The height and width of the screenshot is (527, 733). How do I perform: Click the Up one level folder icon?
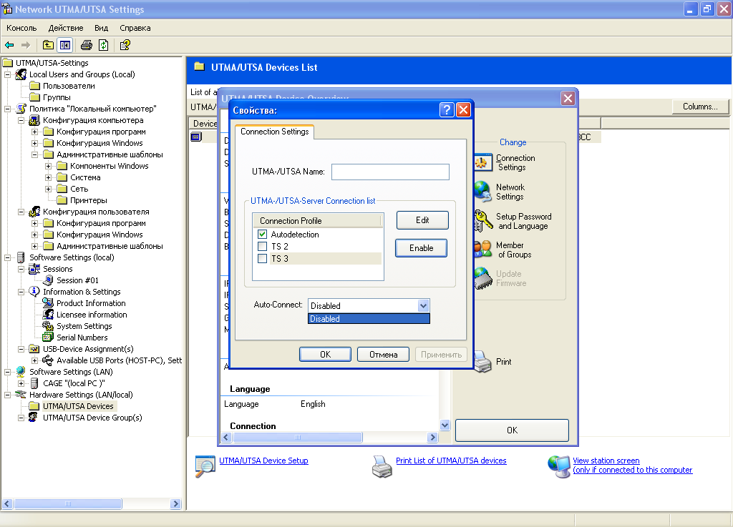[48, 45]
